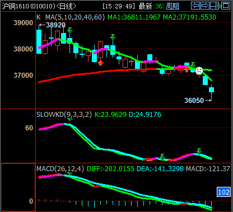Screen dimensions: 233x212
Task: Click the first orange up arrow signal
Action: pyautogui.click(x=100, y=63)
